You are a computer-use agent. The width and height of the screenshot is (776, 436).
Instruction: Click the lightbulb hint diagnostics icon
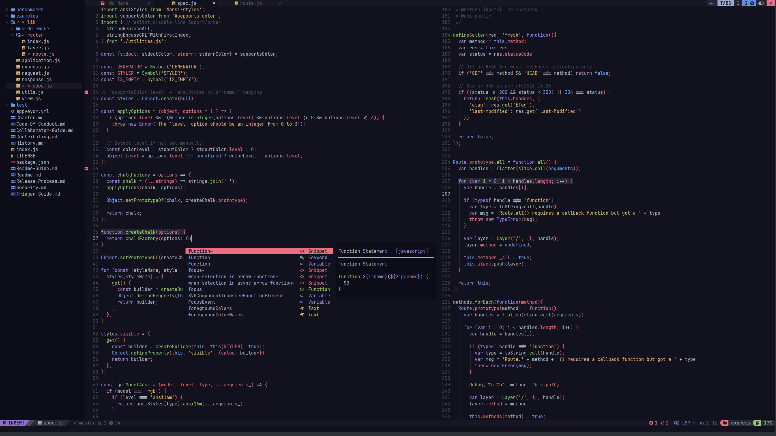pos(662,423)
